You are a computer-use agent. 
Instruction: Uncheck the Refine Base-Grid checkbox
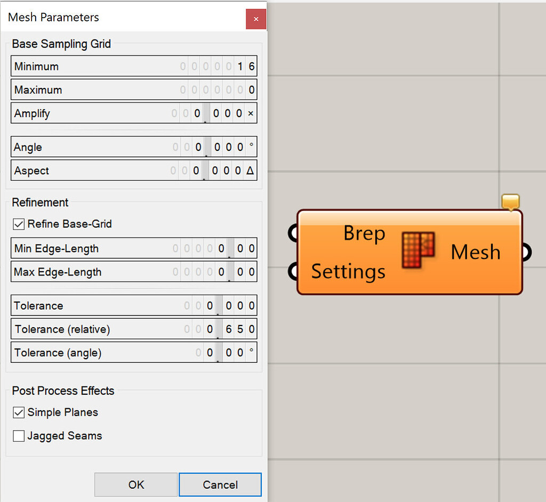click(x=19, y=224)
